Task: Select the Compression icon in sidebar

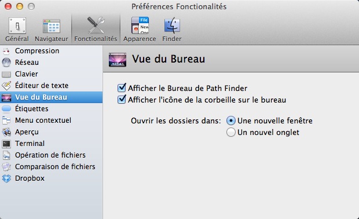Action: click(6, 51)
